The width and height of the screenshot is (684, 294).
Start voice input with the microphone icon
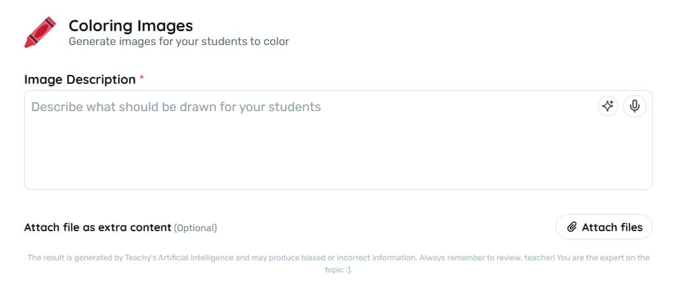click(x=634, y=106)
